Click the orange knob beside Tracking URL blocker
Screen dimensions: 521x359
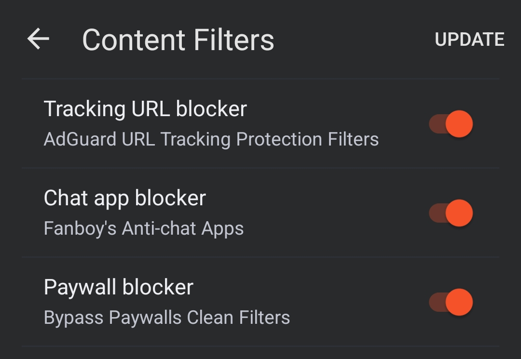click(459, 124)
